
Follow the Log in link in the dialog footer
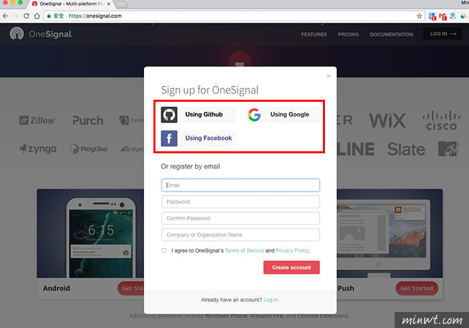pos(271,300)
